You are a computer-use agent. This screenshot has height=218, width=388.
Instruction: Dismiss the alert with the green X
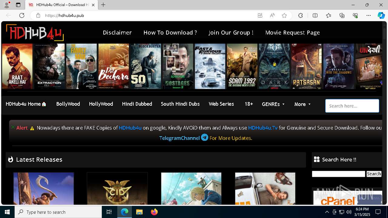pos(13,127)
